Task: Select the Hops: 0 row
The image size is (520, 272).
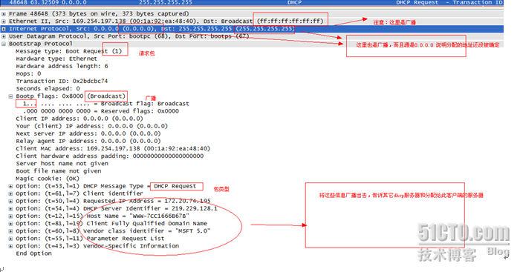Action: click(28, 73)
